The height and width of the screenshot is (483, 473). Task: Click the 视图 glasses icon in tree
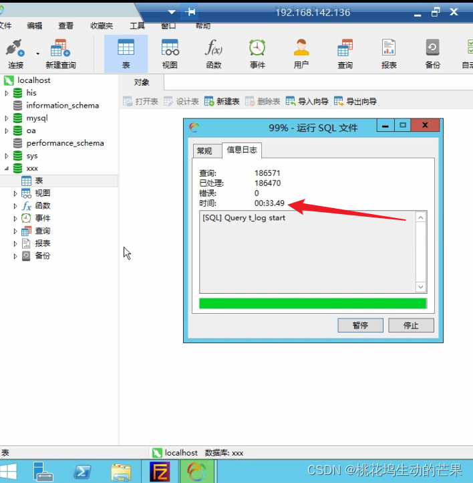26,193
